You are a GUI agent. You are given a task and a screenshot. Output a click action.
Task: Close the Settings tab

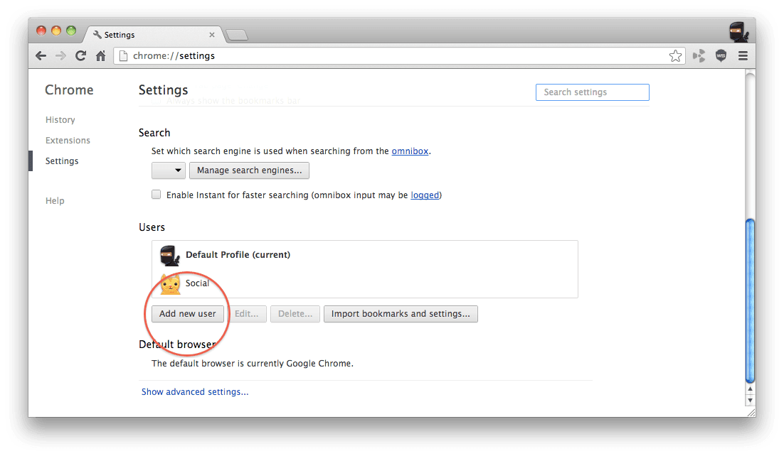point(212,35)
